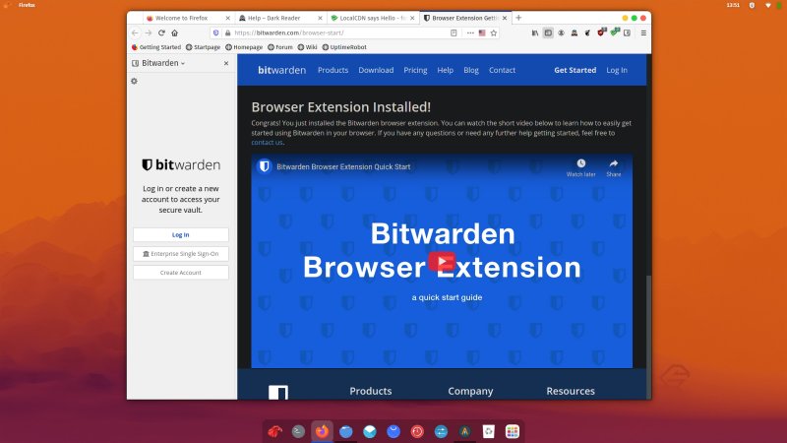Switch to the Help – Dark Reader tab
Image resolution: width=787 pixels, height=443 pixels.
(274, 18)
